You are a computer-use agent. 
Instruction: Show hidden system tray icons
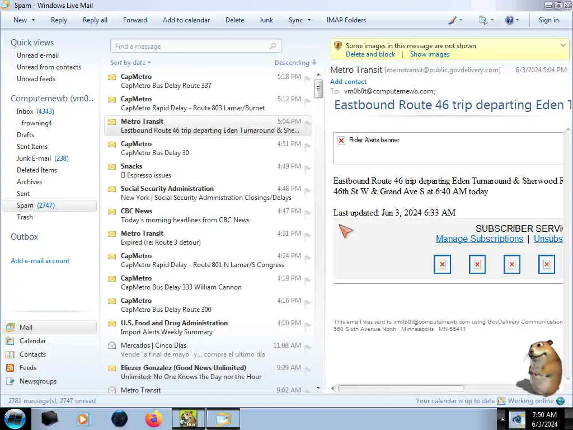click(x=502, y=419)
